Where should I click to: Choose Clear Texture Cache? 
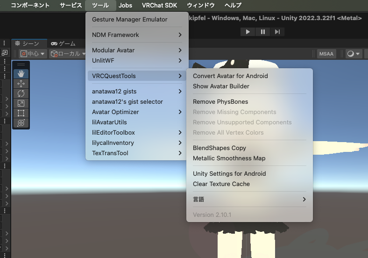tap(249, 184)
